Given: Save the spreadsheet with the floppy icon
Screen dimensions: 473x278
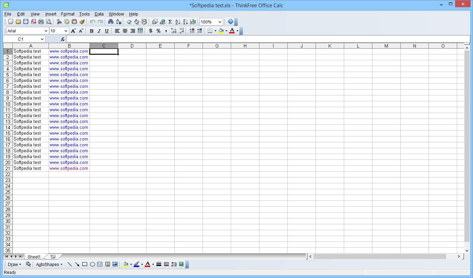Looking at the screenshot, I should (x=26, y=22).
